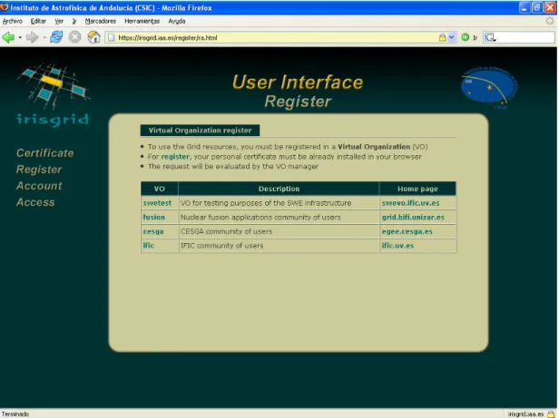Reload the page with refresh icon

[56, 37]
